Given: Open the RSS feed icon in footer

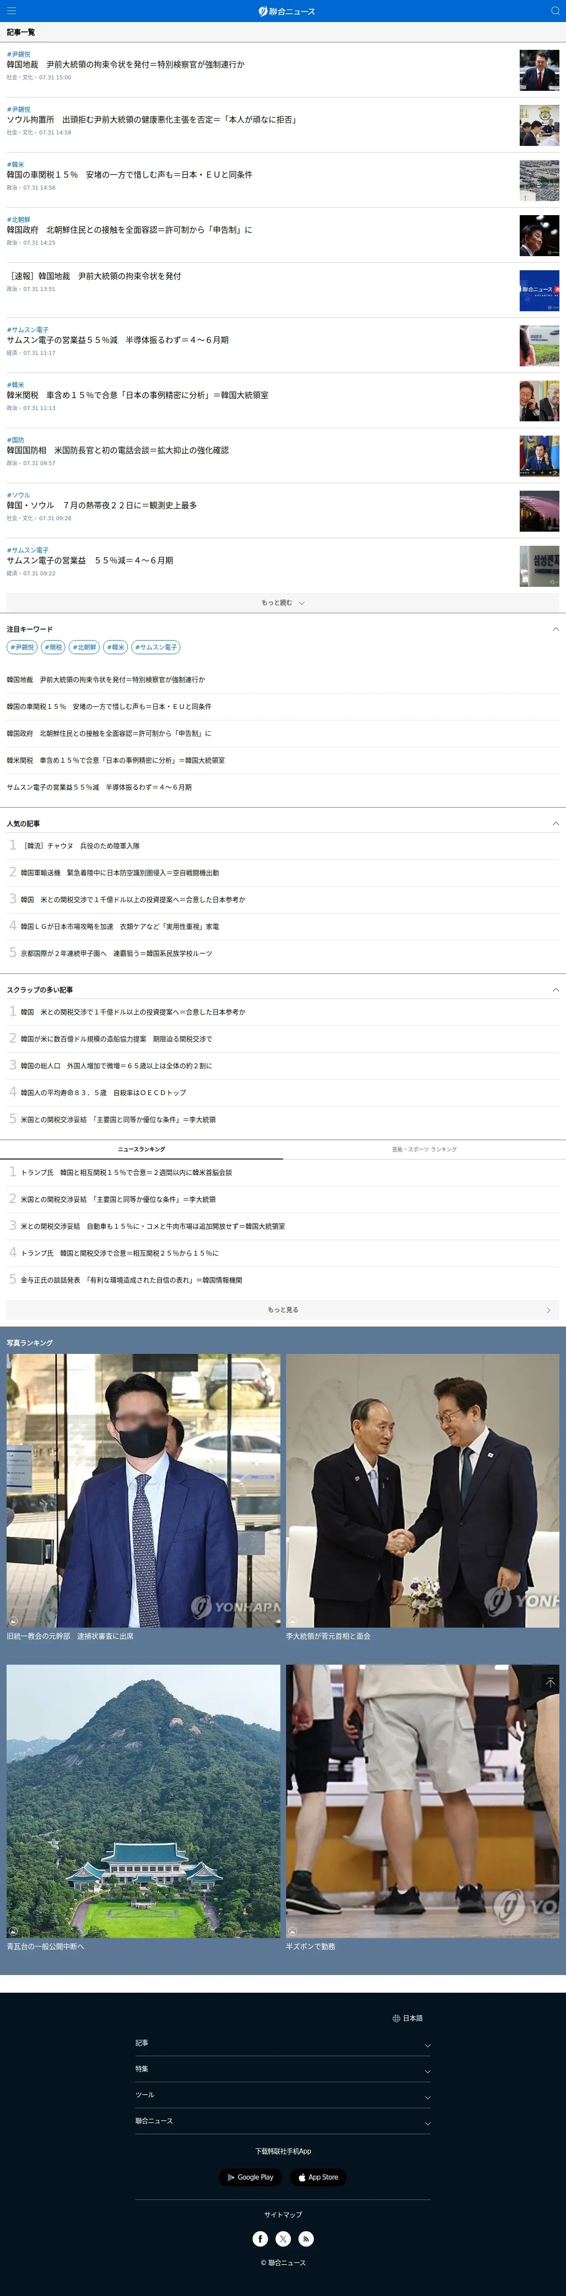Looking at the screenshot, I should click(x=306, y=2238).
